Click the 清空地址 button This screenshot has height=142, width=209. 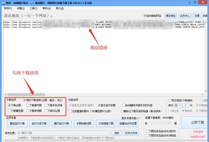click(170, 16)
